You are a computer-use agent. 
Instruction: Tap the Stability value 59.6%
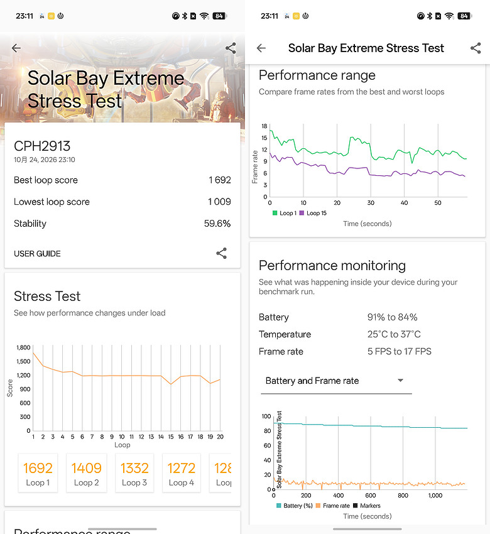point(217,224)
